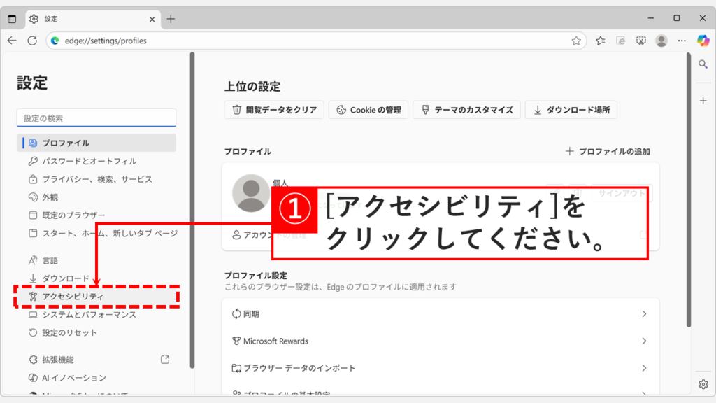Screen dimensions: 716x403
Task: Customize the sidebar with the plus icon
Action: (x=702, y=100)
